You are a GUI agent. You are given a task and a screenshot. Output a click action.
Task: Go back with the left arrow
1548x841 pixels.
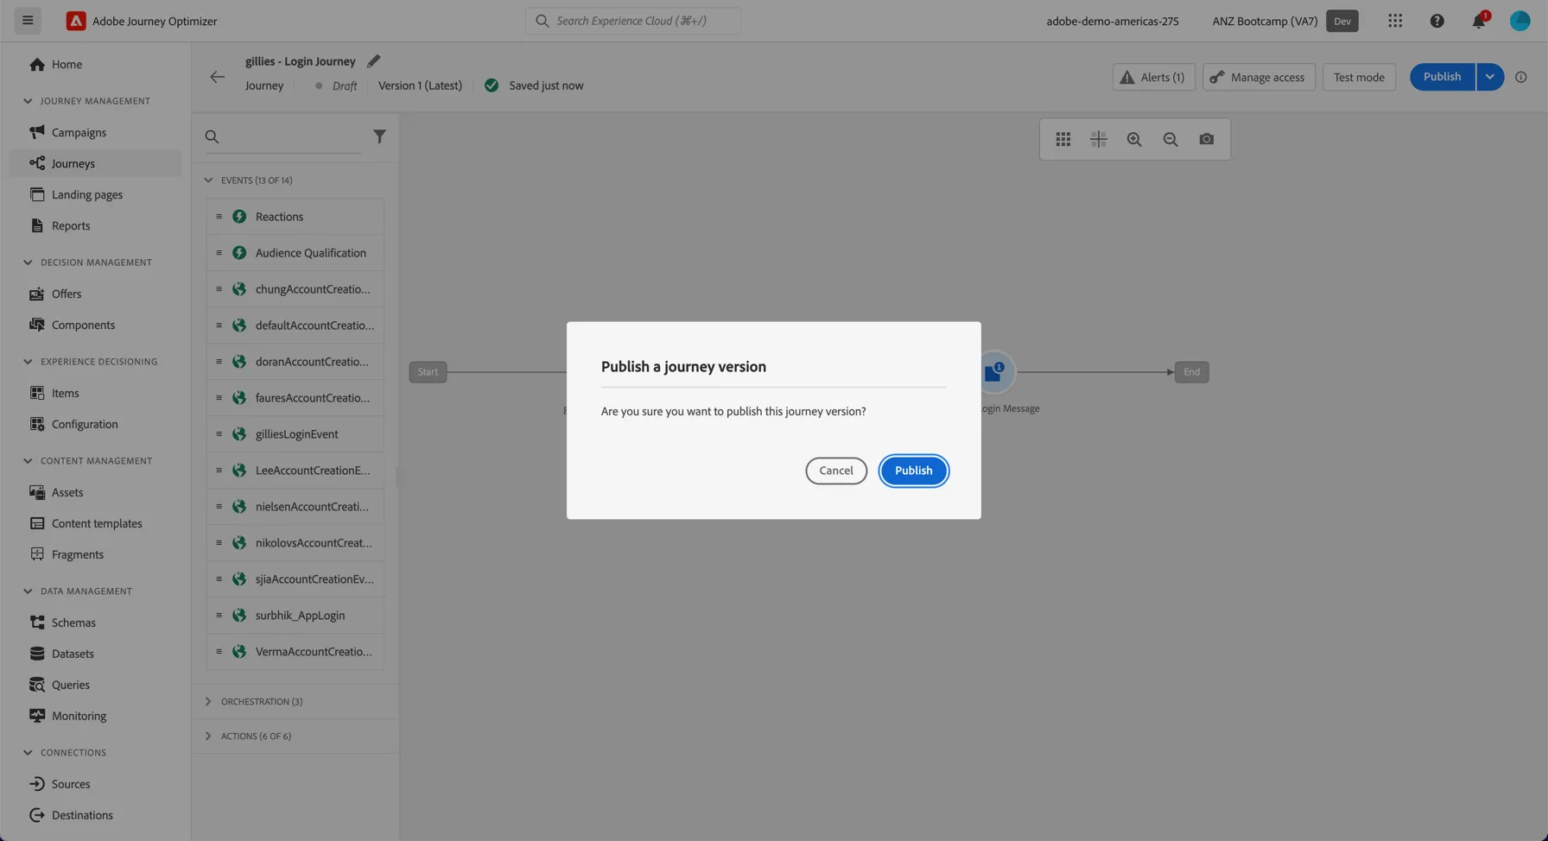coord(217,77)
